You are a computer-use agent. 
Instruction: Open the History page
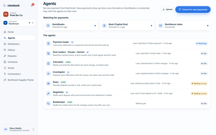19,50
